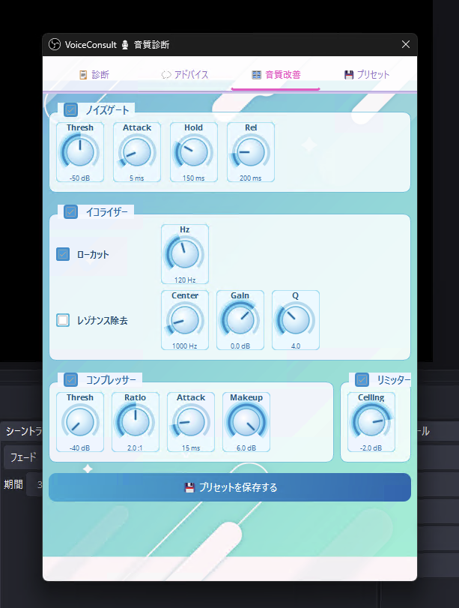Click the 期間 label in OBS window
Screen dimensions: 459x608
13,484
